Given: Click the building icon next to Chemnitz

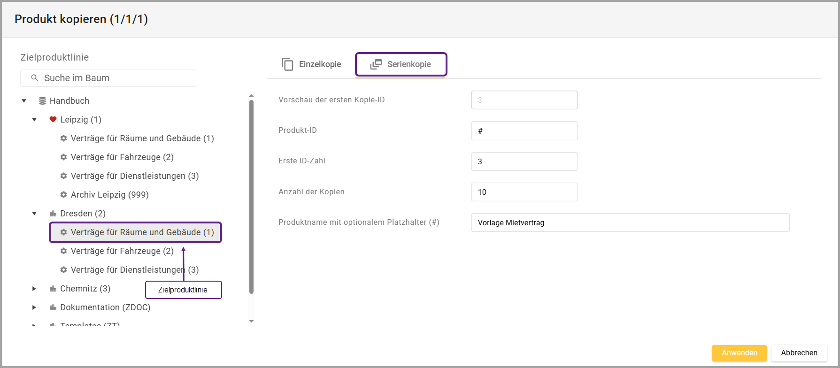Looking at the screenshot, I should [x=53, y=289].
